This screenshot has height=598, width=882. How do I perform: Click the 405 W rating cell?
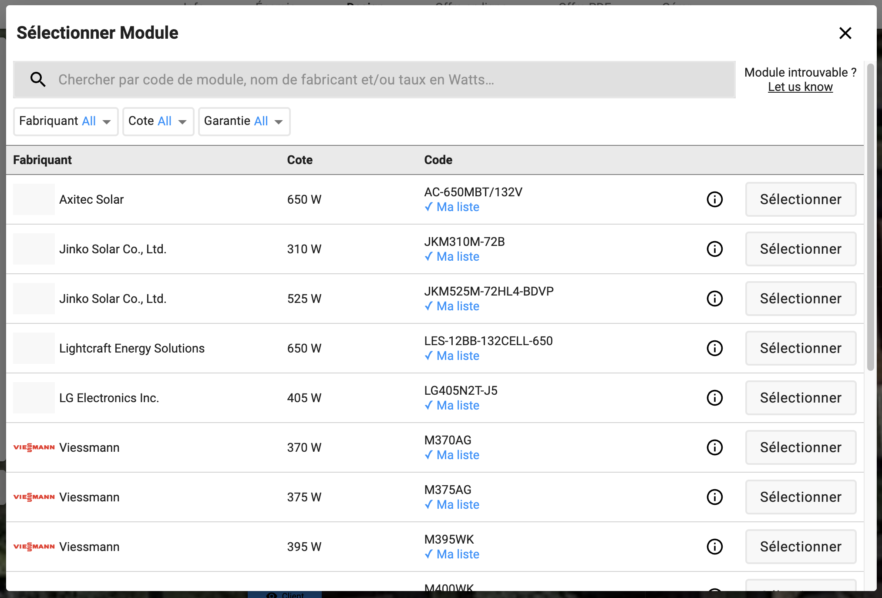(x=304, y=398)
